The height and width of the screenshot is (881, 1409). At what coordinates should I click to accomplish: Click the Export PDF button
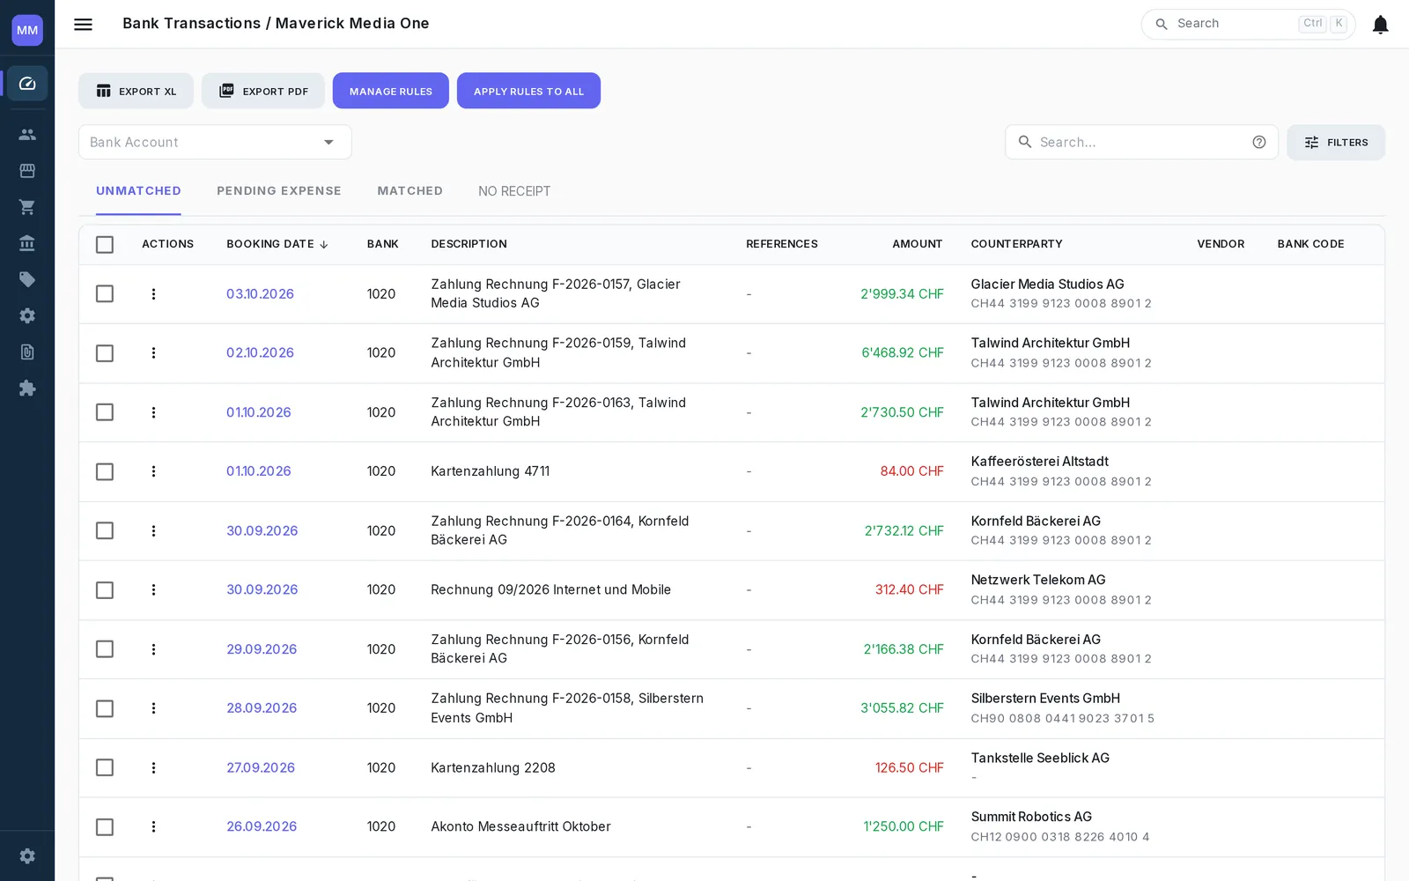[x=263, y=91]
